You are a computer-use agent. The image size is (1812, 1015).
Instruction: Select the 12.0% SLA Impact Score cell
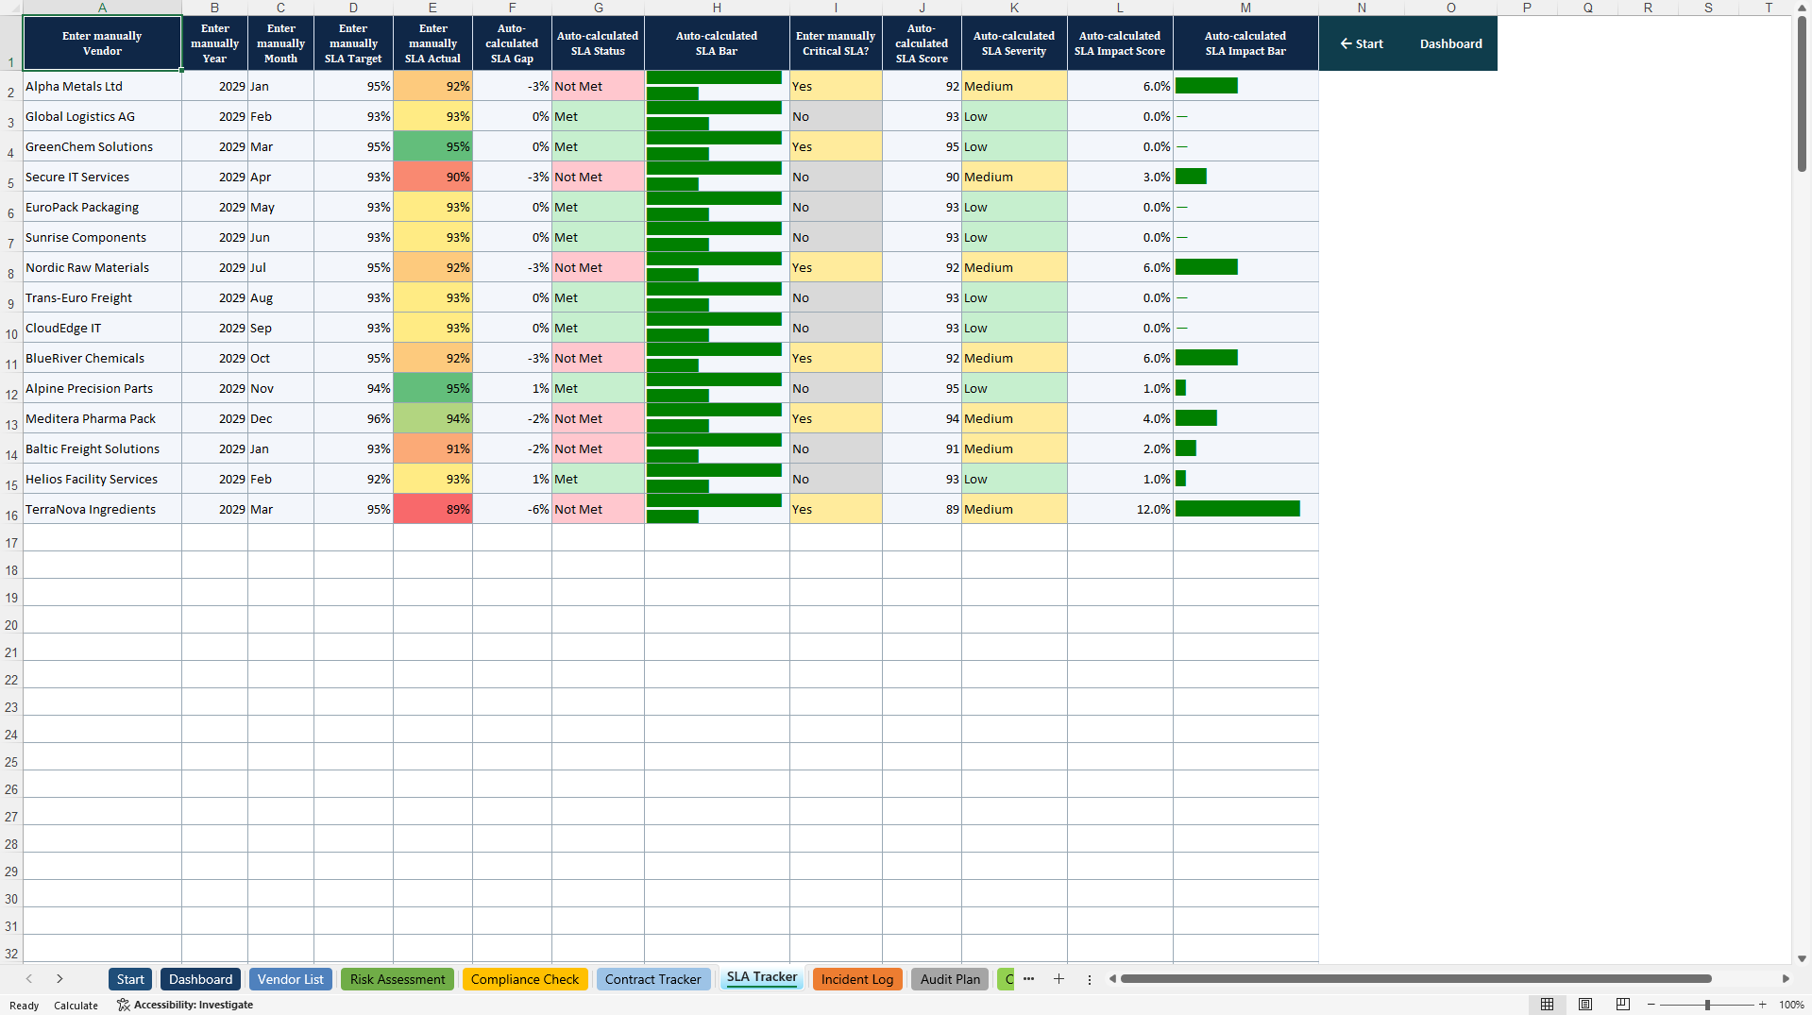point(1120,509)
